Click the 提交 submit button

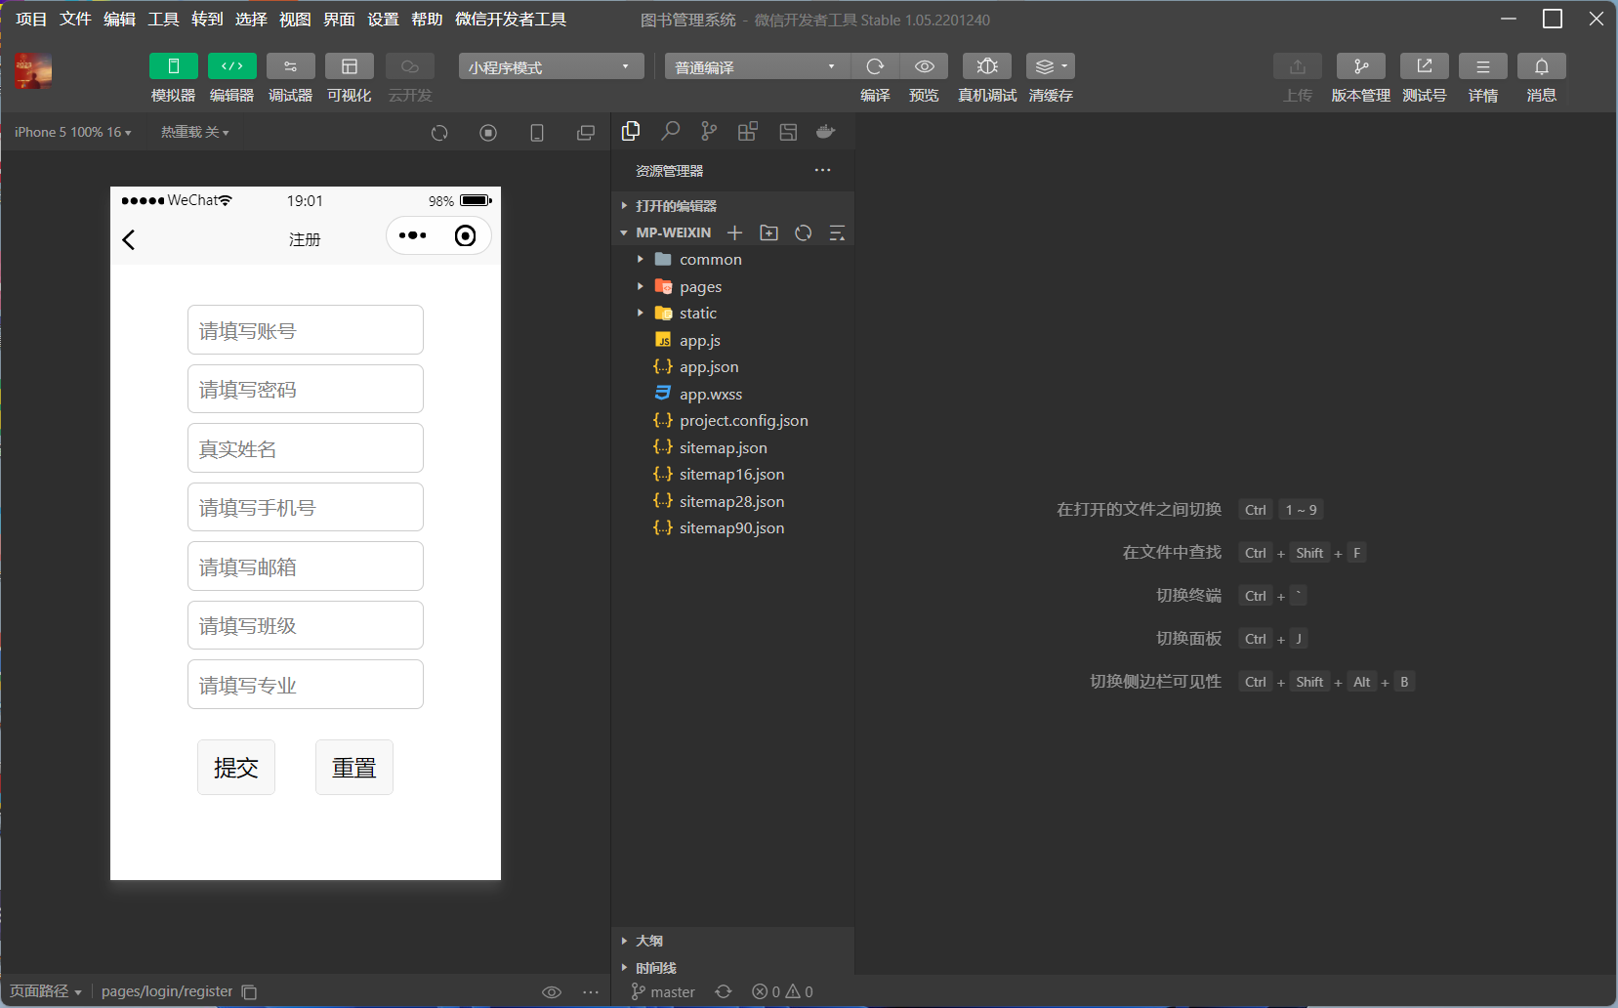[x=236, y=767]
